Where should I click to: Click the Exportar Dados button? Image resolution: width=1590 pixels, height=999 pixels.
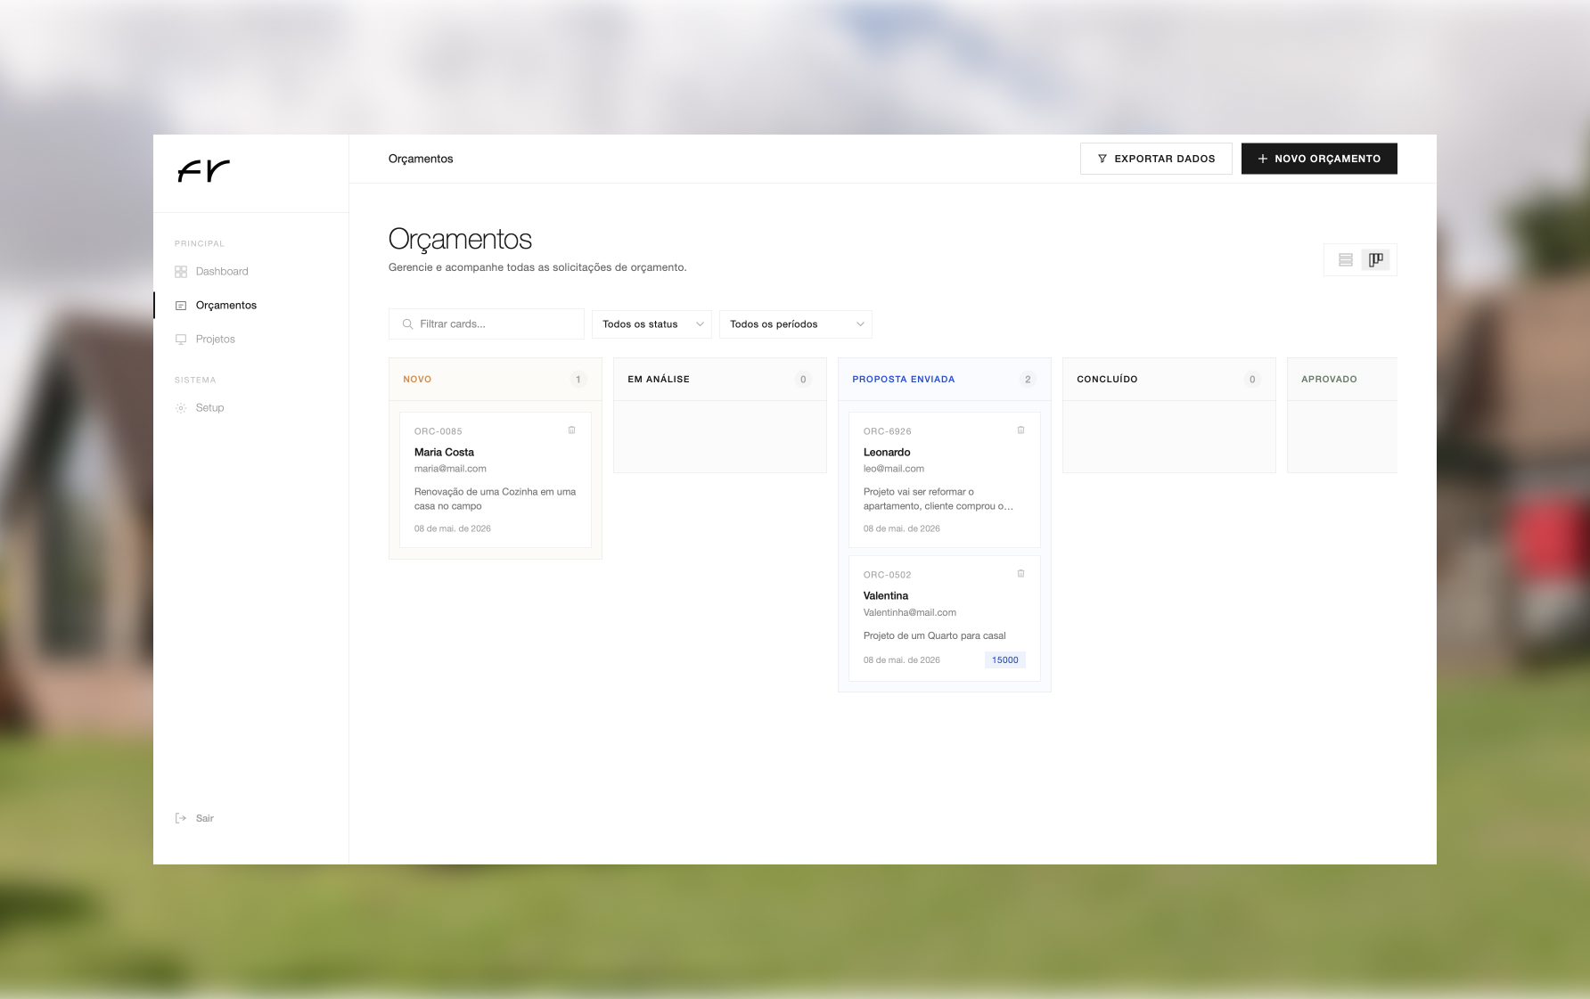click(1156, 159)
